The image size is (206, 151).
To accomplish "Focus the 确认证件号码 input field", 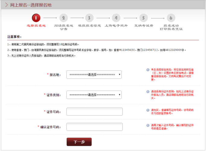I will click(95, 127).
